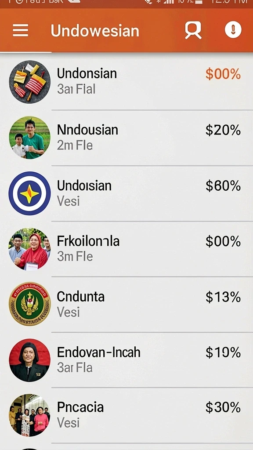Select the Frkoilonla entry name

pos(88,241)
